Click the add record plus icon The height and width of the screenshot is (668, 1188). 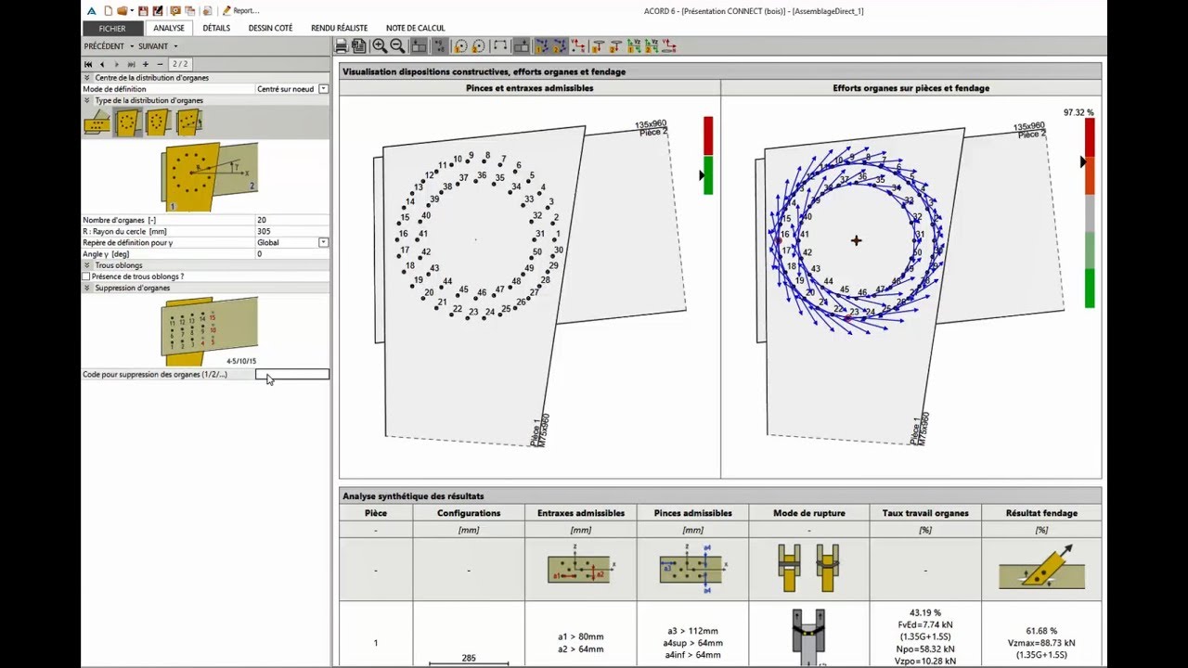(x=146, y=64)
